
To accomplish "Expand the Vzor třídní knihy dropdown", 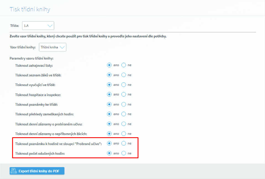I will 53,47.
